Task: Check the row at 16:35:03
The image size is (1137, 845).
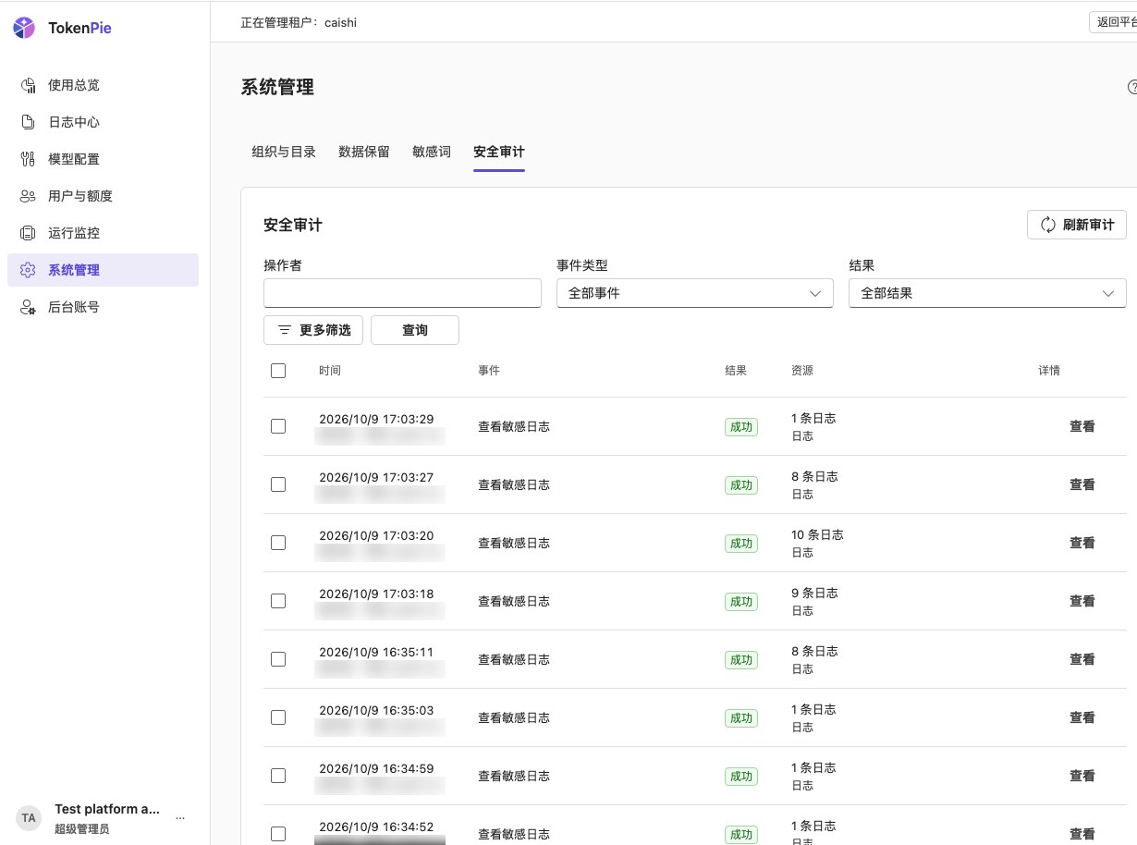Action: (278, 717)
